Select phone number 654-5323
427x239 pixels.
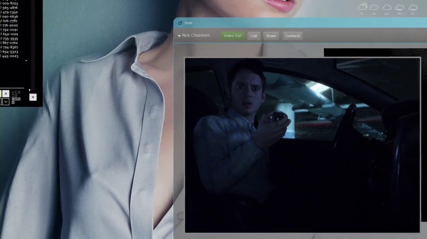[10, 52]
